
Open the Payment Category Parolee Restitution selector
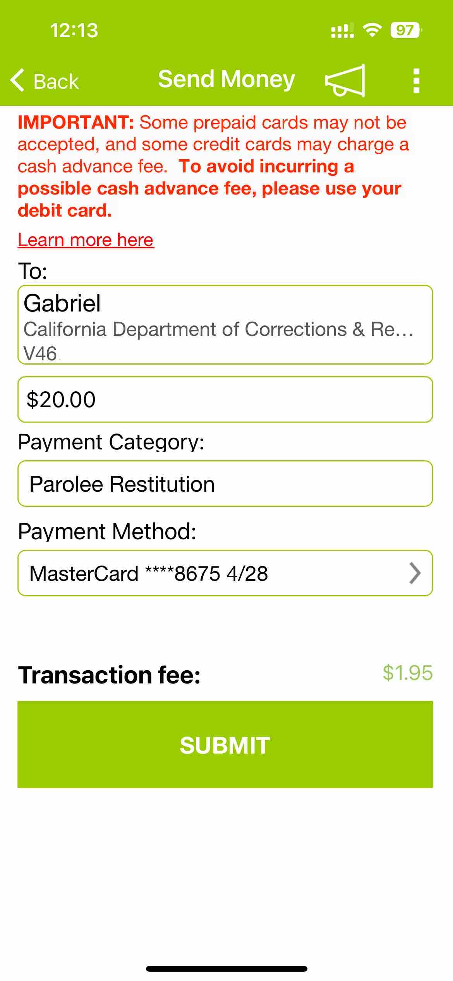click(x=225, y=484)
